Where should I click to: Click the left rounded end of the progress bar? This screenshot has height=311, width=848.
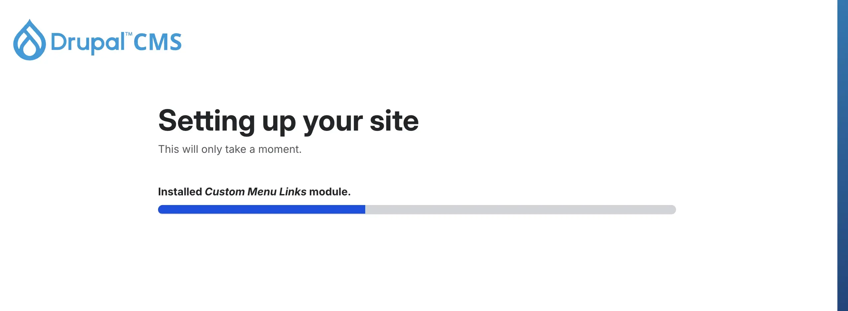(161, 209)
